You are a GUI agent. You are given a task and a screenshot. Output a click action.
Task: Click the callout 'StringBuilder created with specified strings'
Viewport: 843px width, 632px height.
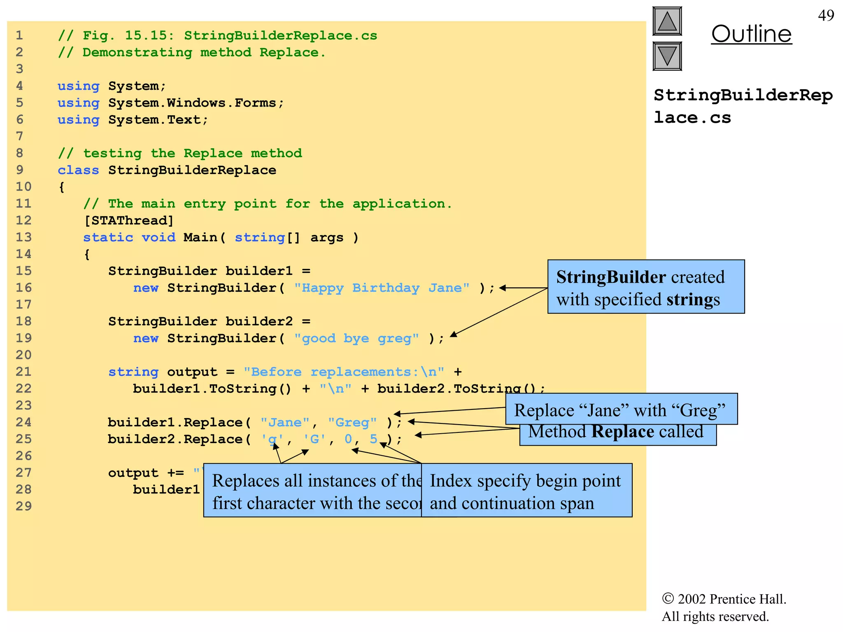click(646, 287)
